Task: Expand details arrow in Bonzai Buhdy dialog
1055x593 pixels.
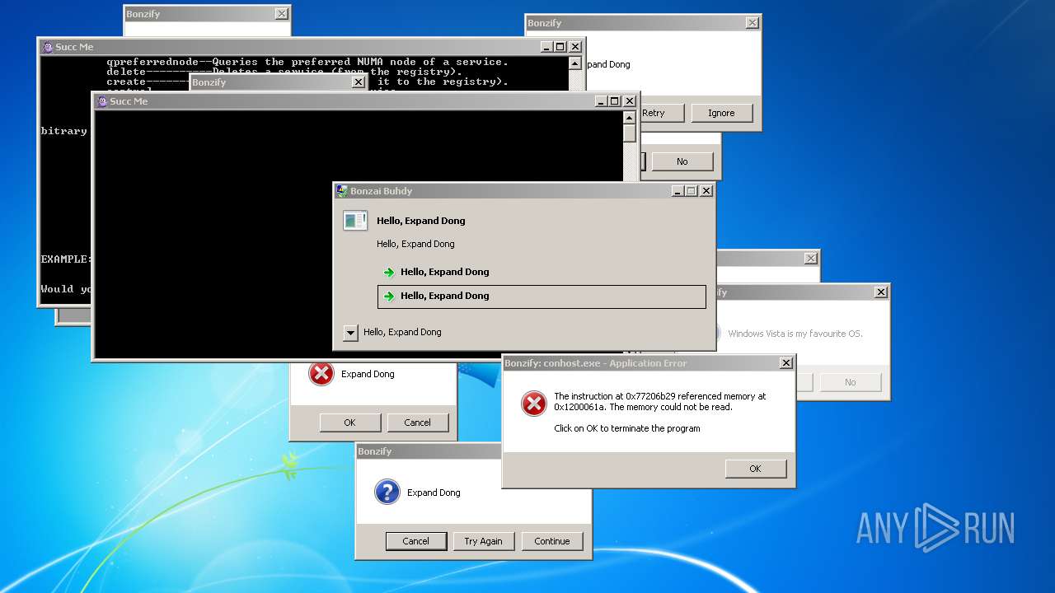Action: (350, 333)
